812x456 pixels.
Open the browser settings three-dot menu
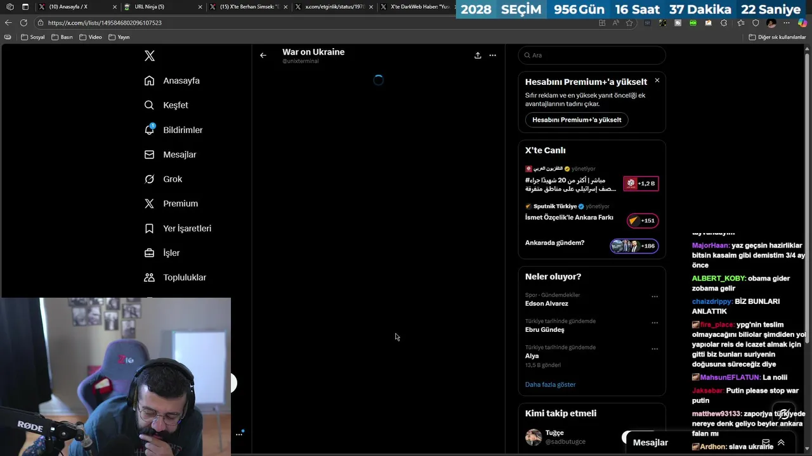click(x=787, y=23)
